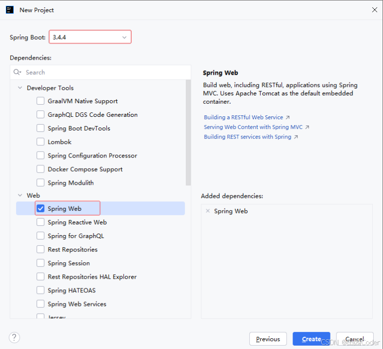
Task: Click the search magnifier icon
Action: 17,72
